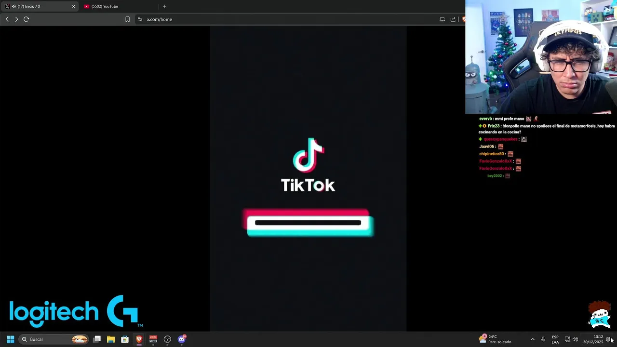Click username chipineitor50 in chat
The height and width of the screenshot is (347, 617).
(491, 154)
